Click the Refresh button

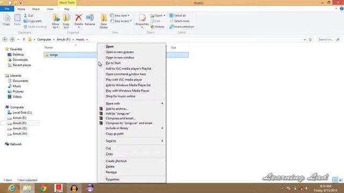click(310, 40)
